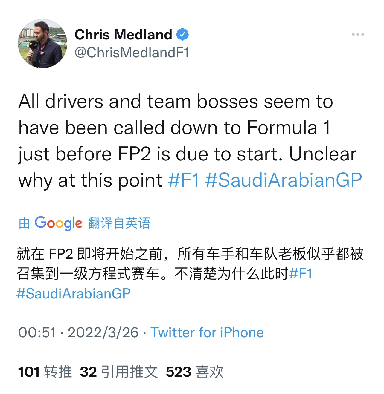384x394 pixels.
Task: Click the 2022/3/26 date
Action: point(103,332)
